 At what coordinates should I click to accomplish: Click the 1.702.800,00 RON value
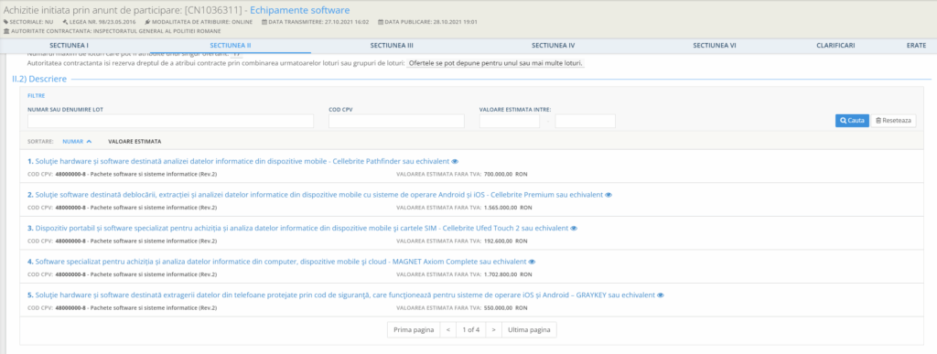pos(508,274)
